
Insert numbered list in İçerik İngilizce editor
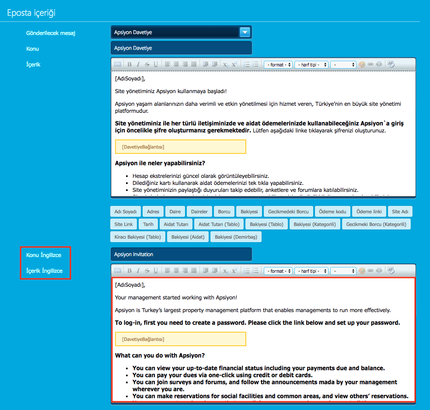click(x=247, y=271)
